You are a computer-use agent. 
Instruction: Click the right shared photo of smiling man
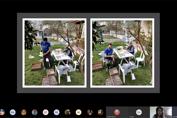122,53
